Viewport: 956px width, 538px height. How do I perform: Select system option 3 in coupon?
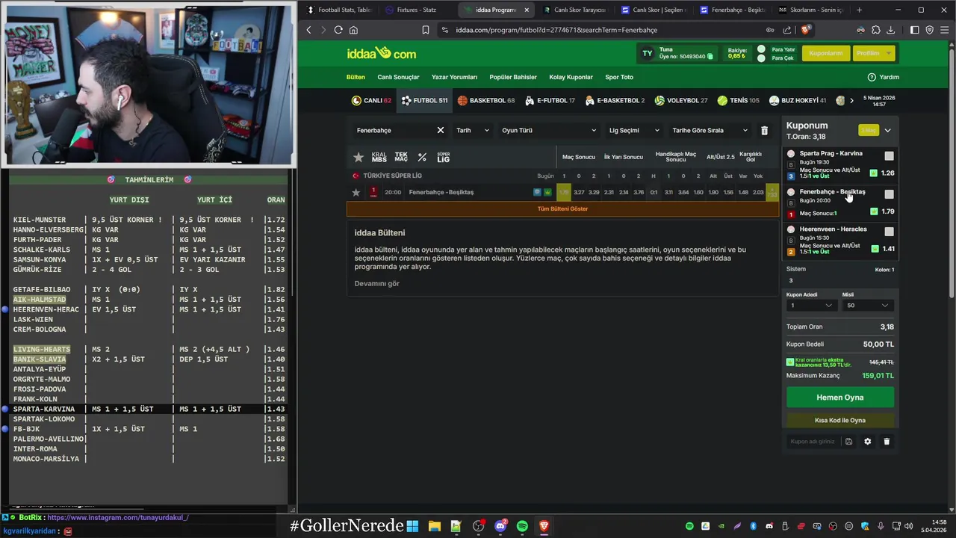click(791, 281)
